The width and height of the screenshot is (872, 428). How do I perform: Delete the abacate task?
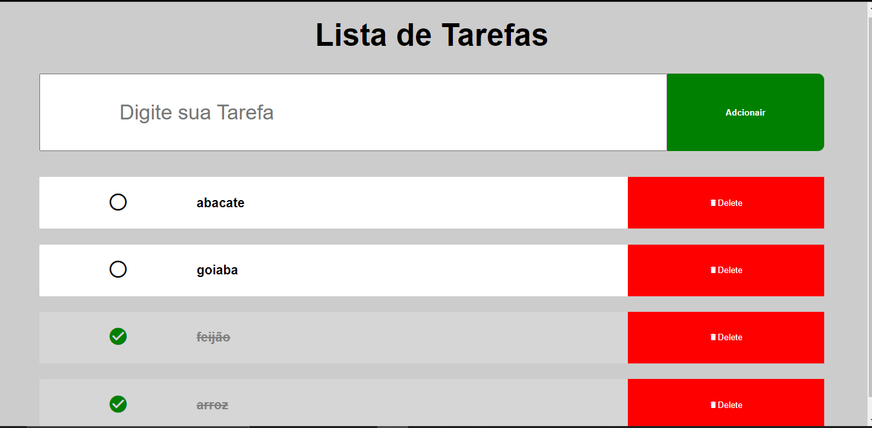click(725, 202)
